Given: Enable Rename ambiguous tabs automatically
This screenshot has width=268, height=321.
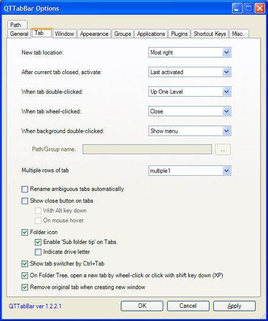Looking at the screenshot, I should (25, 189).
